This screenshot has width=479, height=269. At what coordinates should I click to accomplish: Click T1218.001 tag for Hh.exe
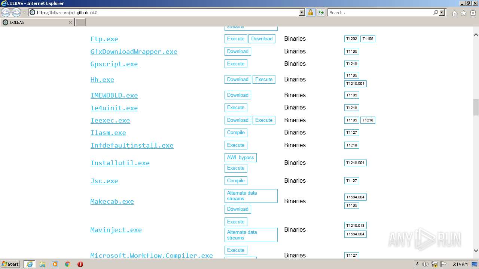coord(356,84)
